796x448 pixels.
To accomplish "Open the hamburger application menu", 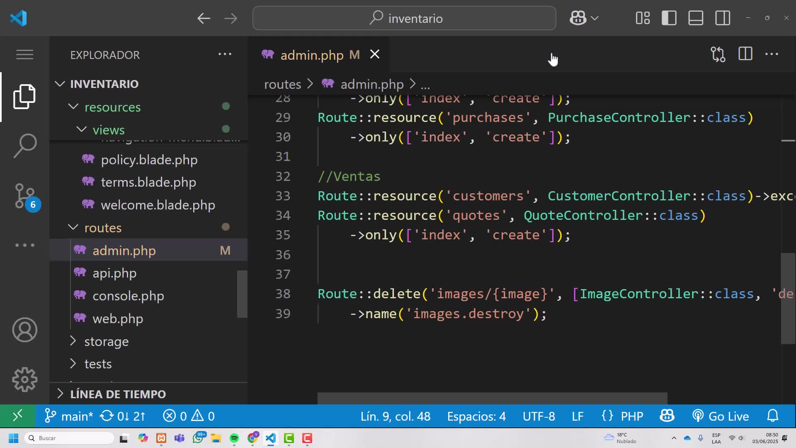I will tap(24, 54).
